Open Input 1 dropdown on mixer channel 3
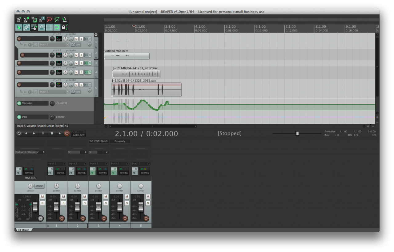 (98, 164)
